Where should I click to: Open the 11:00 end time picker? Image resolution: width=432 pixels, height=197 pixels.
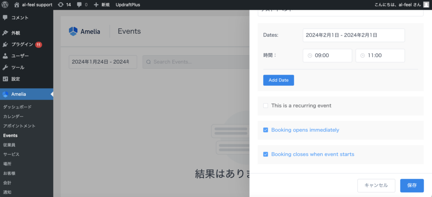pos(380,55)
